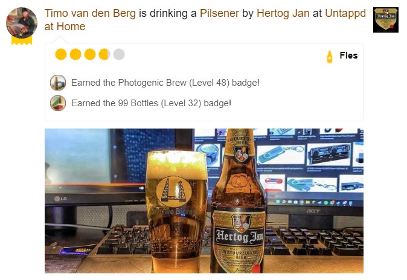The height and width of the screenshot is (280, 407).
Task: Enlarge the check-in beer photo
Action: click(x=204, y=201)
